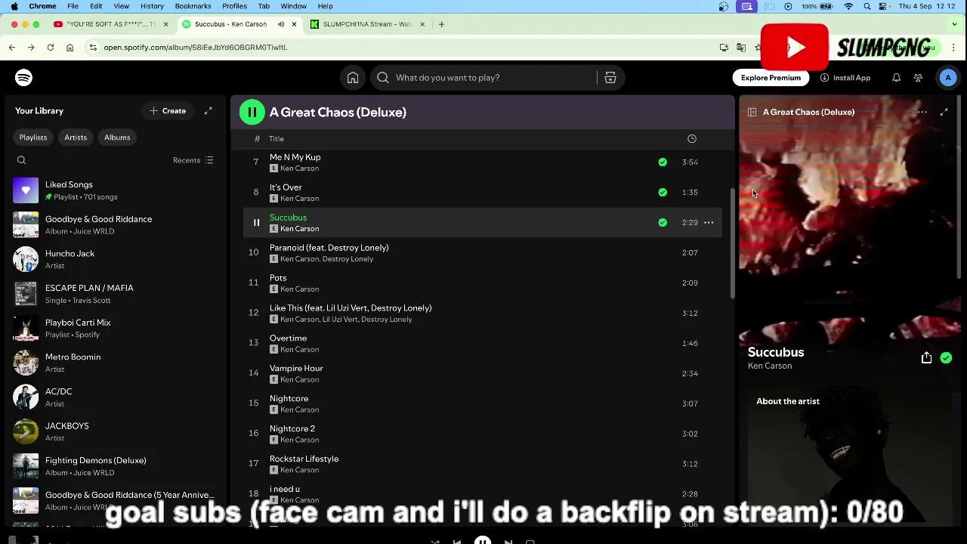Image resolution: width=967 pixels, height=544 pixels.
Task: Click the search magnifier icon in top bar
Action: coord(383,78)
